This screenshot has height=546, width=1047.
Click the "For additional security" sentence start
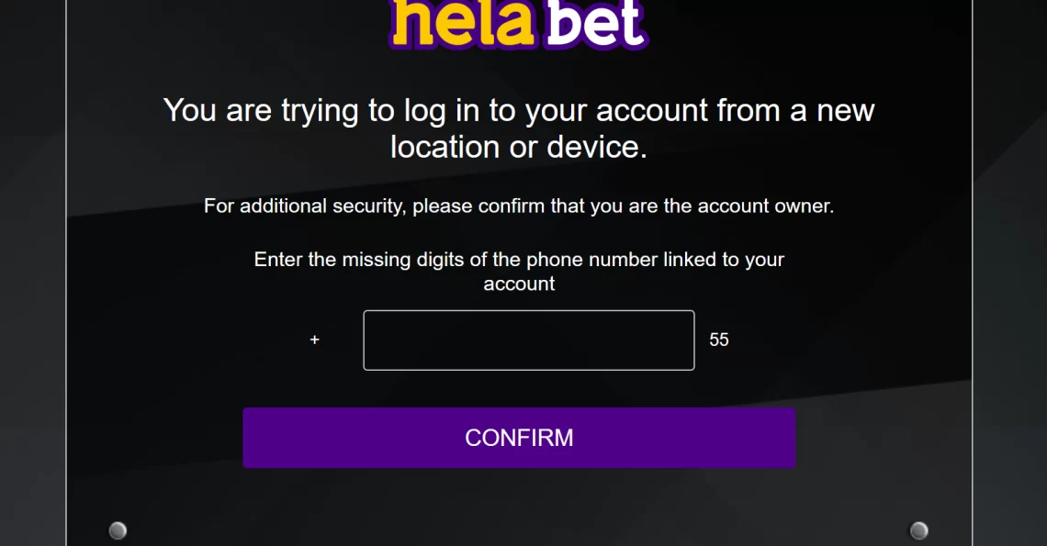tap(303, 206)
